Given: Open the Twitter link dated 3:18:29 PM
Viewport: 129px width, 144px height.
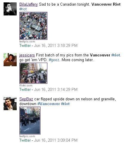Looking at the screenshot, I should pyautogui.click(x=25, y=46).
